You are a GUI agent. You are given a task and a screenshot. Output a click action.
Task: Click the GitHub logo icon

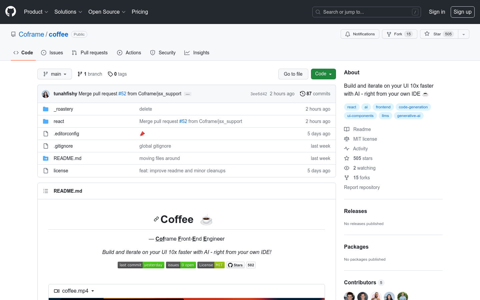tap(11, 12)
